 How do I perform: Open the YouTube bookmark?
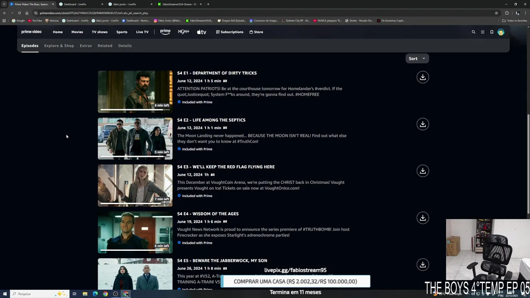point(35,20)
